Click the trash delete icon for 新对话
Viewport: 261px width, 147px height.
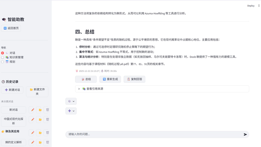(x=48, y=110)
